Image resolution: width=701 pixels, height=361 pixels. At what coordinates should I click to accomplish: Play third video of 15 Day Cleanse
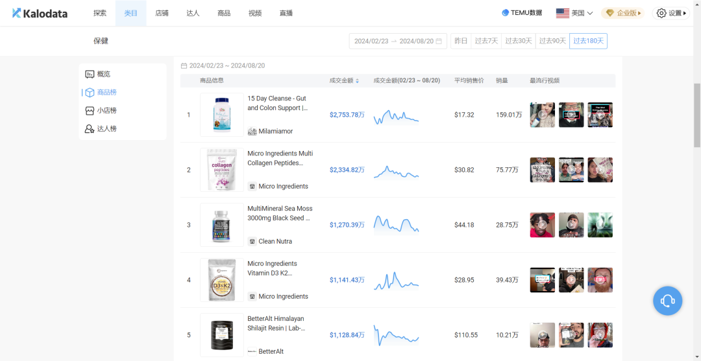tap(600, 115)
